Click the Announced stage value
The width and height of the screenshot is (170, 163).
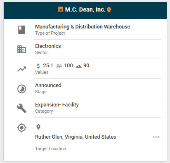click(48, 85)
